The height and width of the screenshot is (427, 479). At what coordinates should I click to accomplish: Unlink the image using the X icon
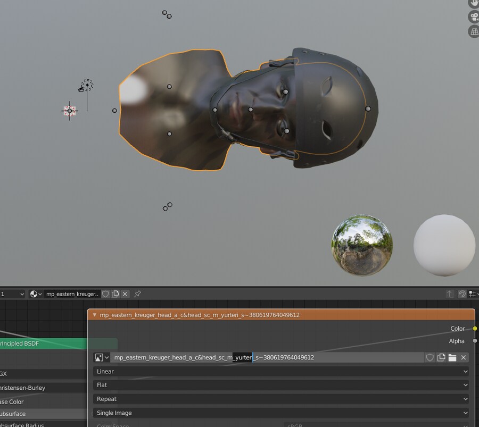(x=464, y=357)
